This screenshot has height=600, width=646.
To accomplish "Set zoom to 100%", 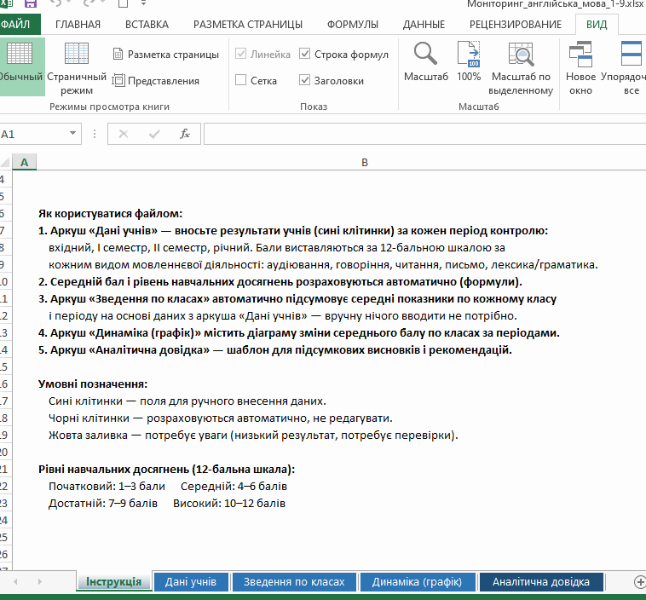I will (x=469, y=62).
